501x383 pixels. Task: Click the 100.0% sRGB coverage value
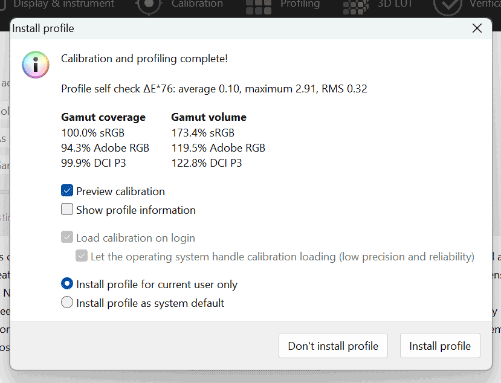click(92, 132)
